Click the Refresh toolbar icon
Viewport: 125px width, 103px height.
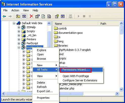point(43,16)
